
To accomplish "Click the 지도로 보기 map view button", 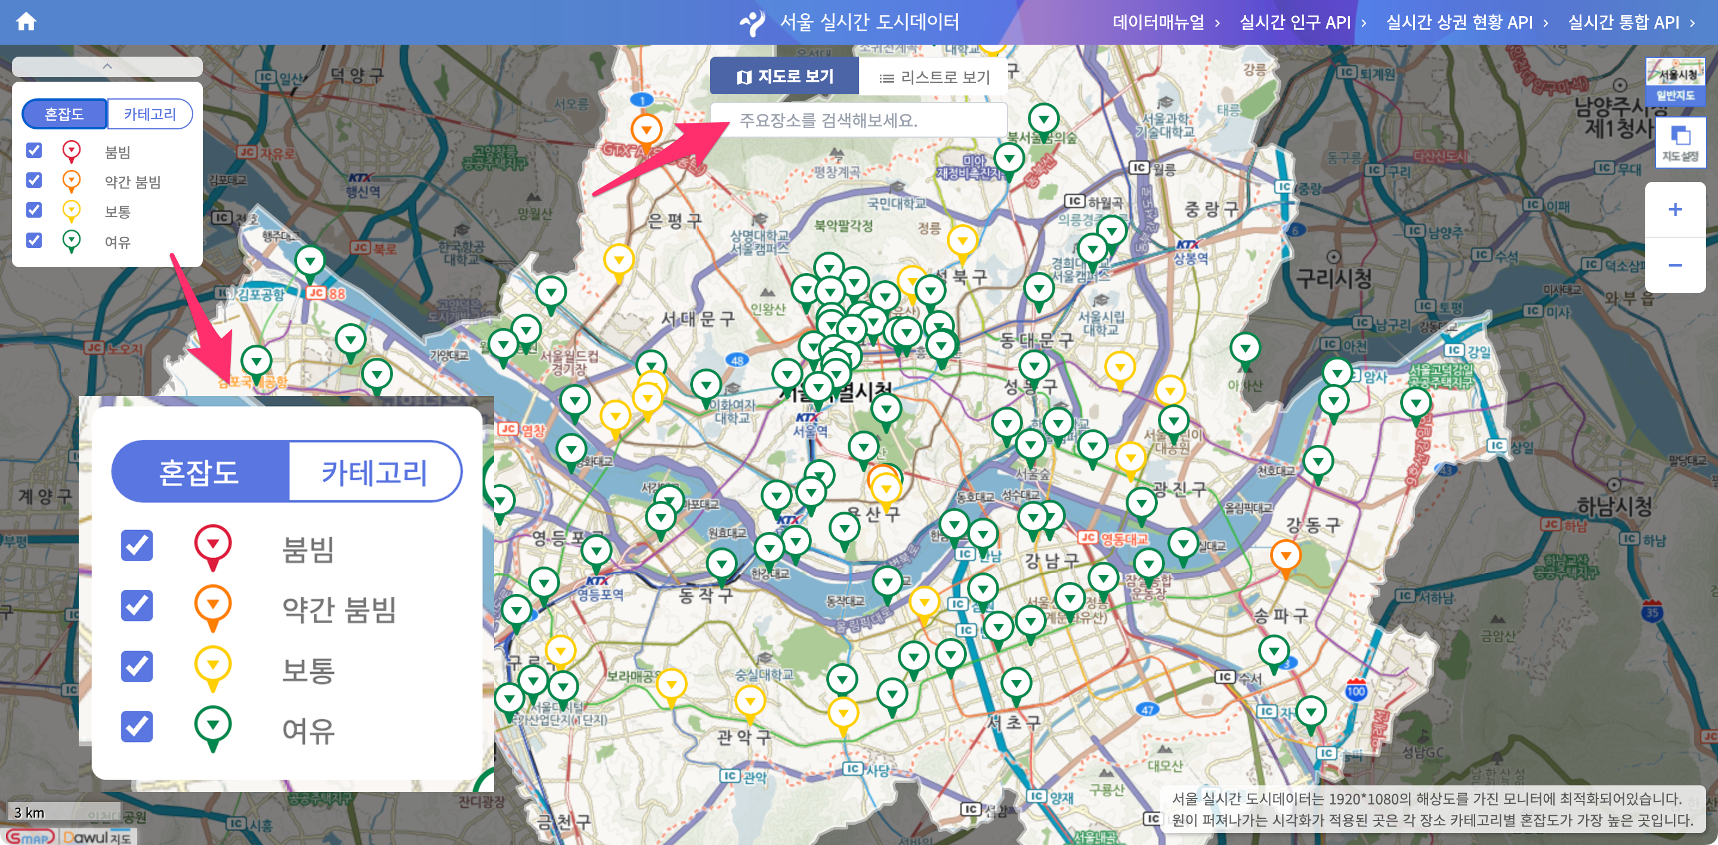I will point(784,77).
